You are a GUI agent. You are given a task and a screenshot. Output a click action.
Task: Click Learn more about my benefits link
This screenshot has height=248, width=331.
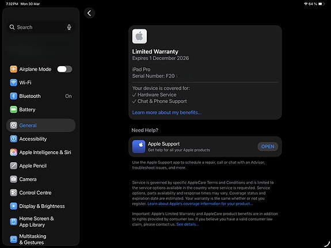pyautogui.click(x=167, y=113)
